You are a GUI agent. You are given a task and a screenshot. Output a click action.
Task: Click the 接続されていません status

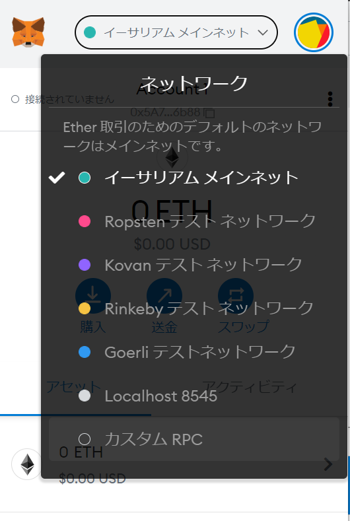click(63, 99)
